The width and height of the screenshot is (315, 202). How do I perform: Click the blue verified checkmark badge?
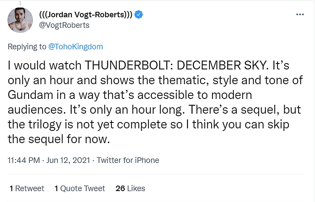pyautogui.click(x=139, y=15)
